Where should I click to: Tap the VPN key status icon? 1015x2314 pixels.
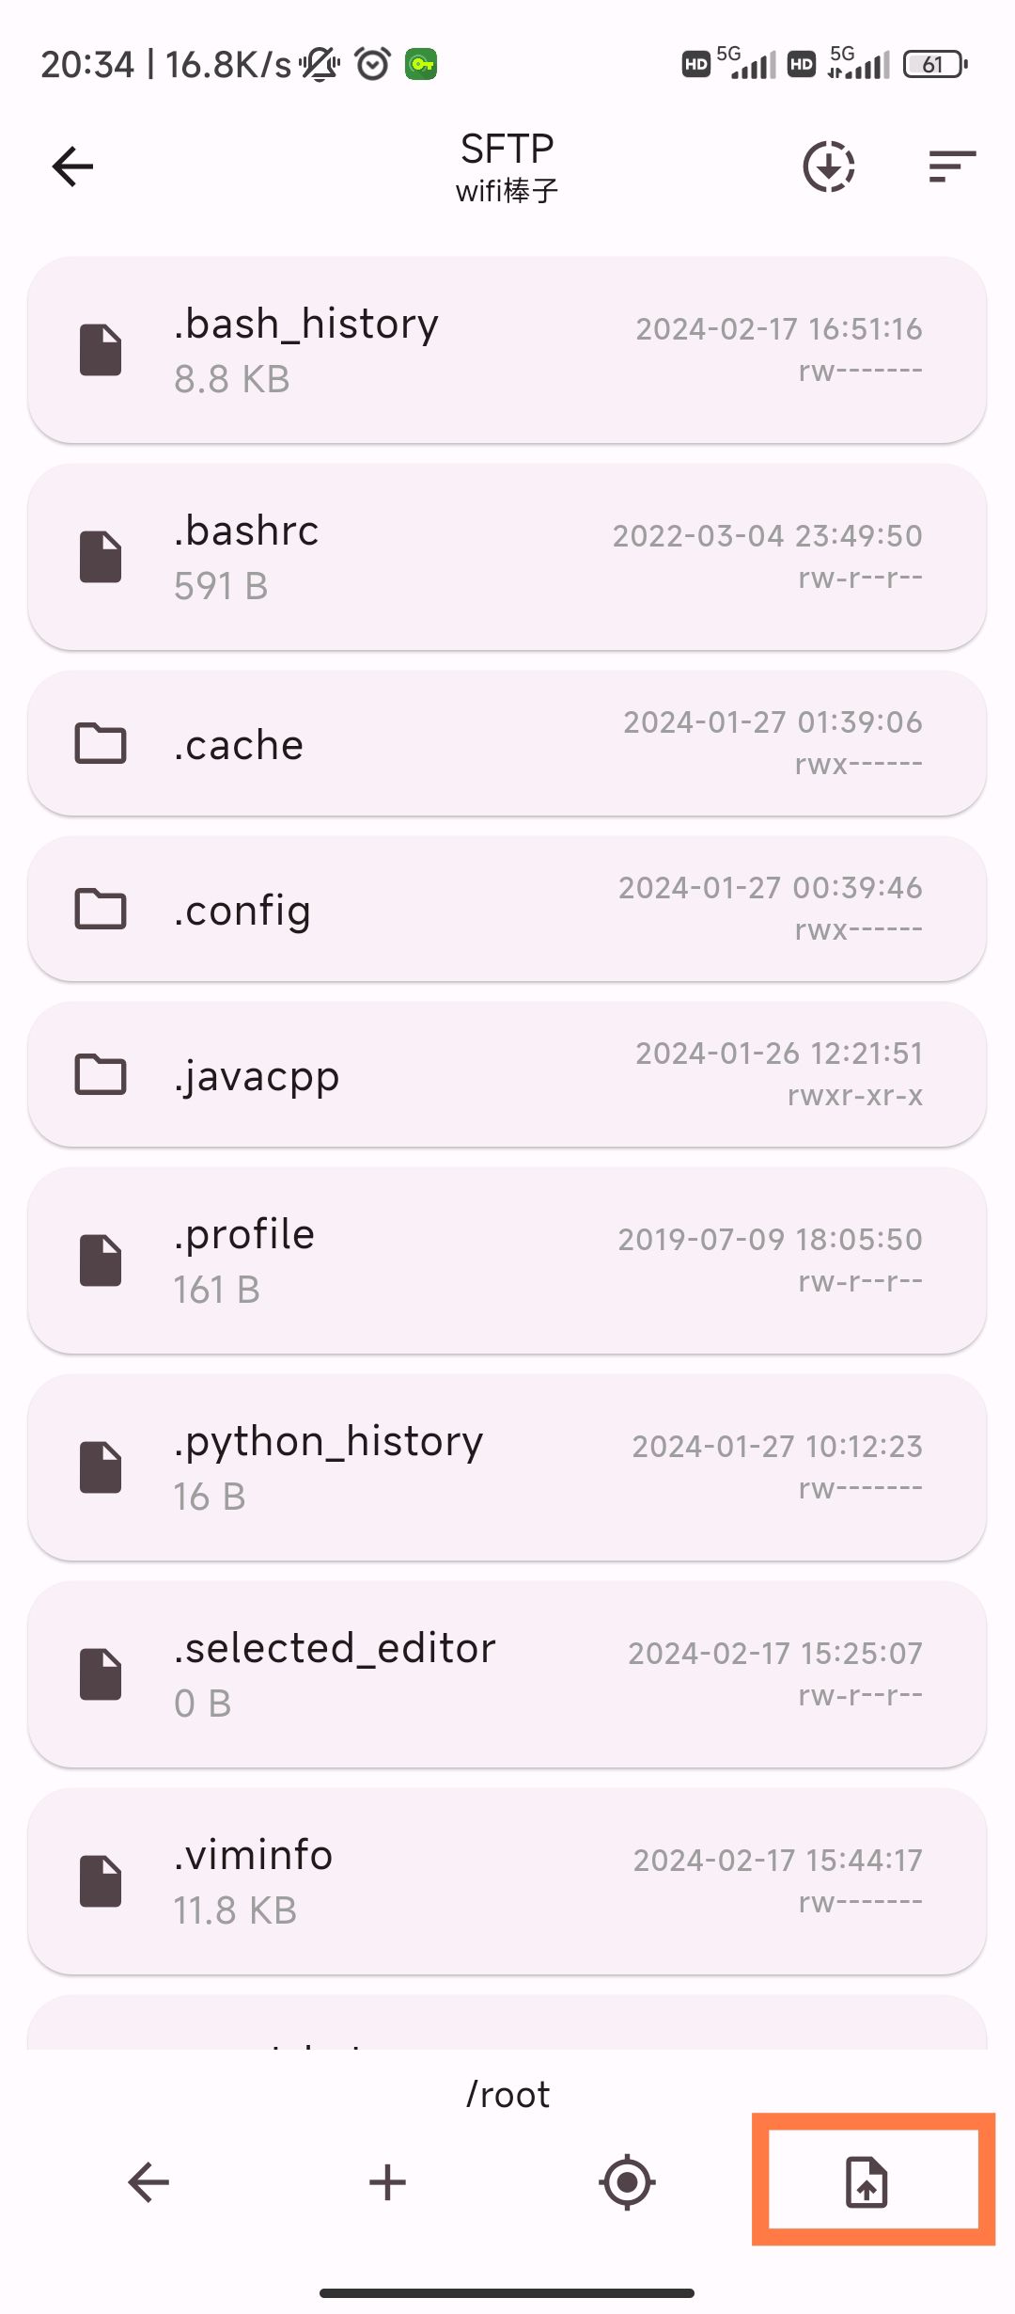point(421,64)
